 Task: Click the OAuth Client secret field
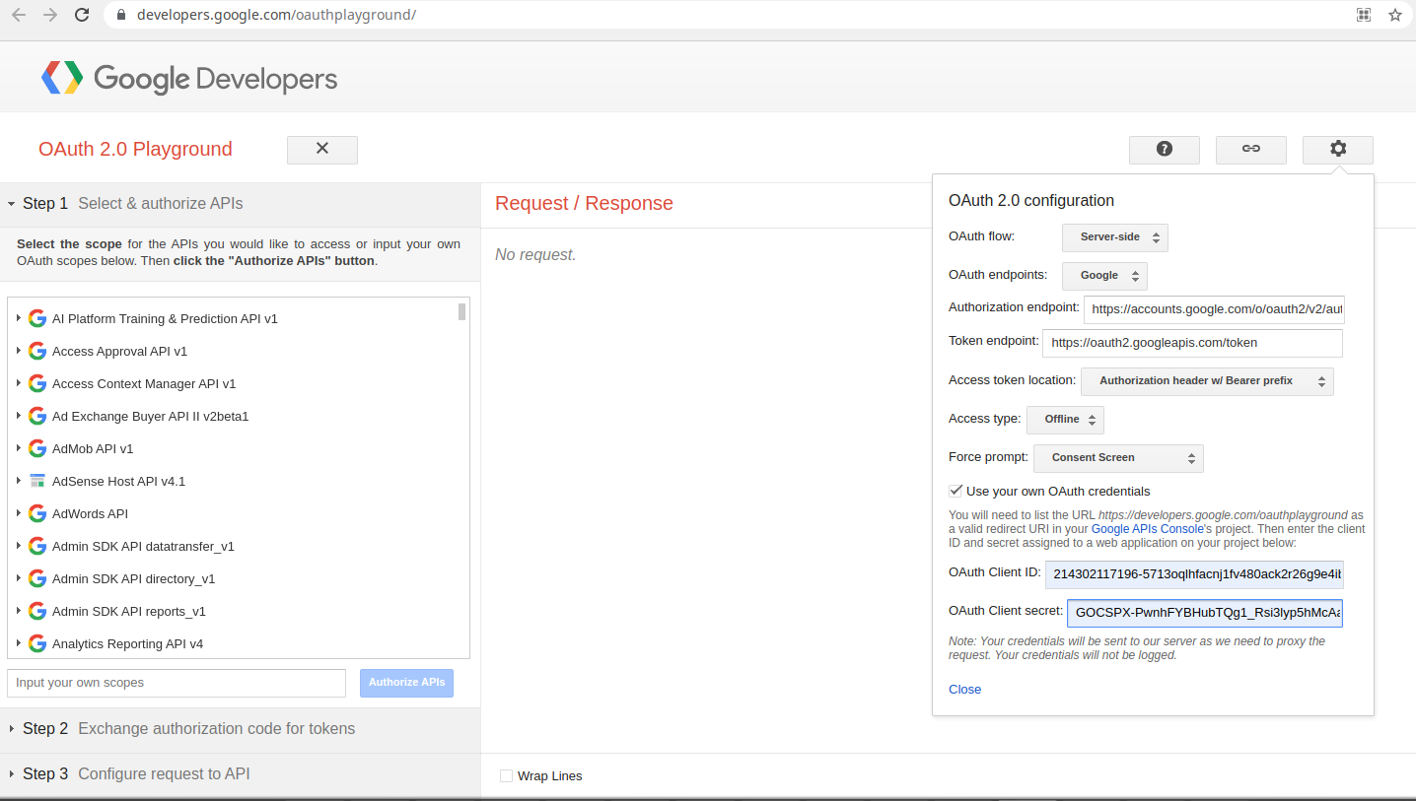[x=1205, y=613]
